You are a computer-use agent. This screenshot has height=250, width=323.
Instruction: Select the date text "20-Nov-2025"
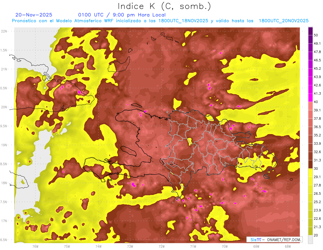point(34,15)
